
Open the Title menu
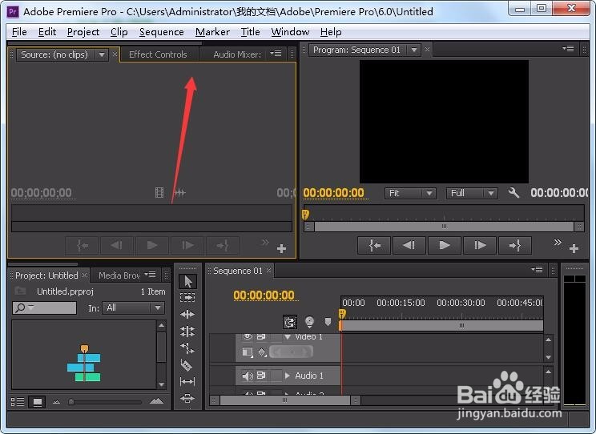coord(250,32)
